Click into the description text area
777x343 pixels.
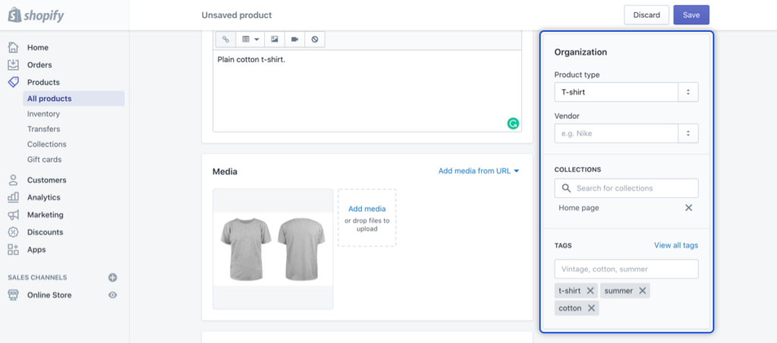click(367, 91)
